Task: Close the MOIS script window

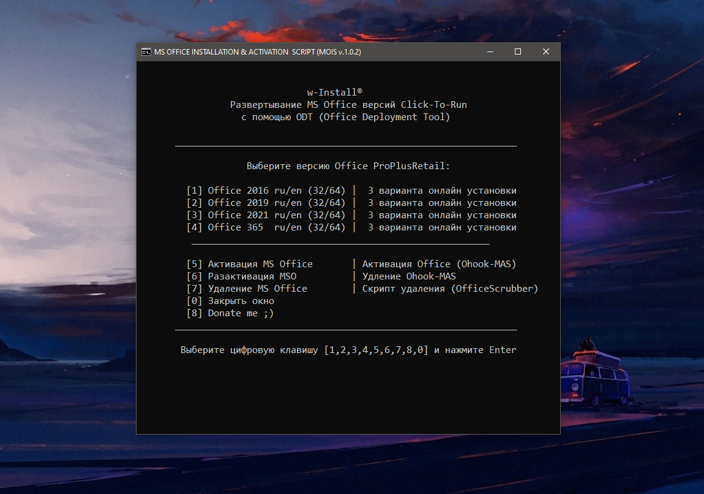Action: 546,51
